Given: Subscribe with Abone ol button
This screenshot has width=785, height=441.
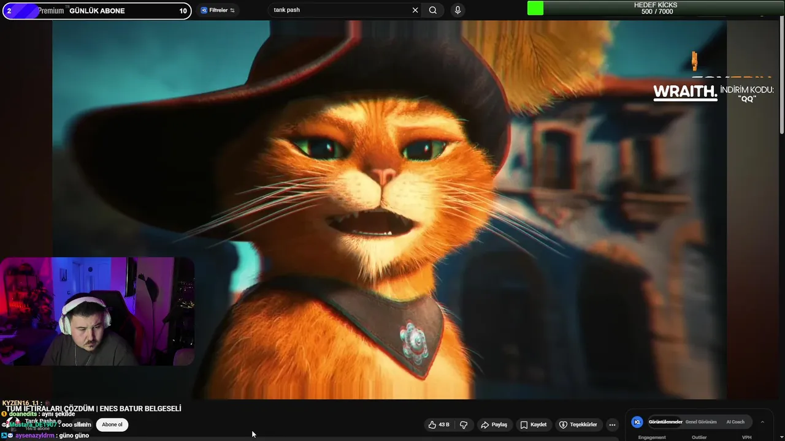Looking at the screenshot, I should coord(112,424).
